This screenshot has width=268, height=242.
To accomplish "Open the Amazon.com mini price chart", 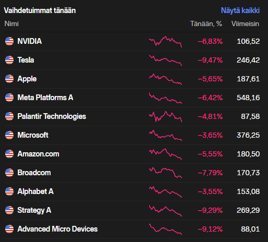I will 165,154.
